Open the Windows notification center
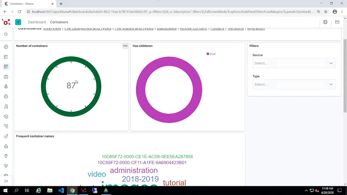The width and height of the screenshot is (347, 195). tap(340, 191)
